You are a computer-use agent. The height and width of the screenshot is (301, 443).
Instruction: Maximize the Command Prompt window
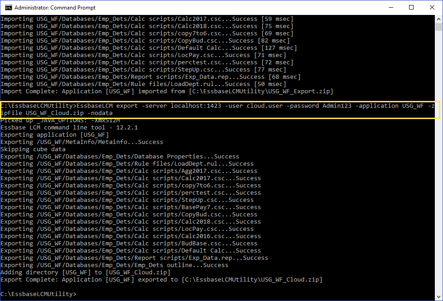(411, 7)
